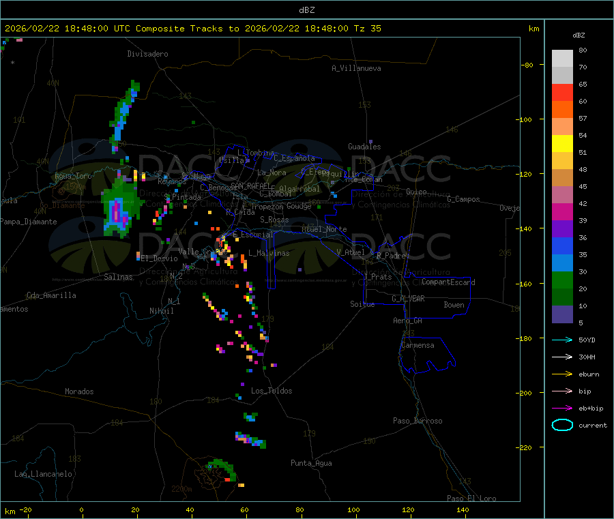The width and height of the screenshot is (614, 519).
Task: Click the 'A_Villanueva' map label
Action: pyautogui.click(x=356, y=68)
